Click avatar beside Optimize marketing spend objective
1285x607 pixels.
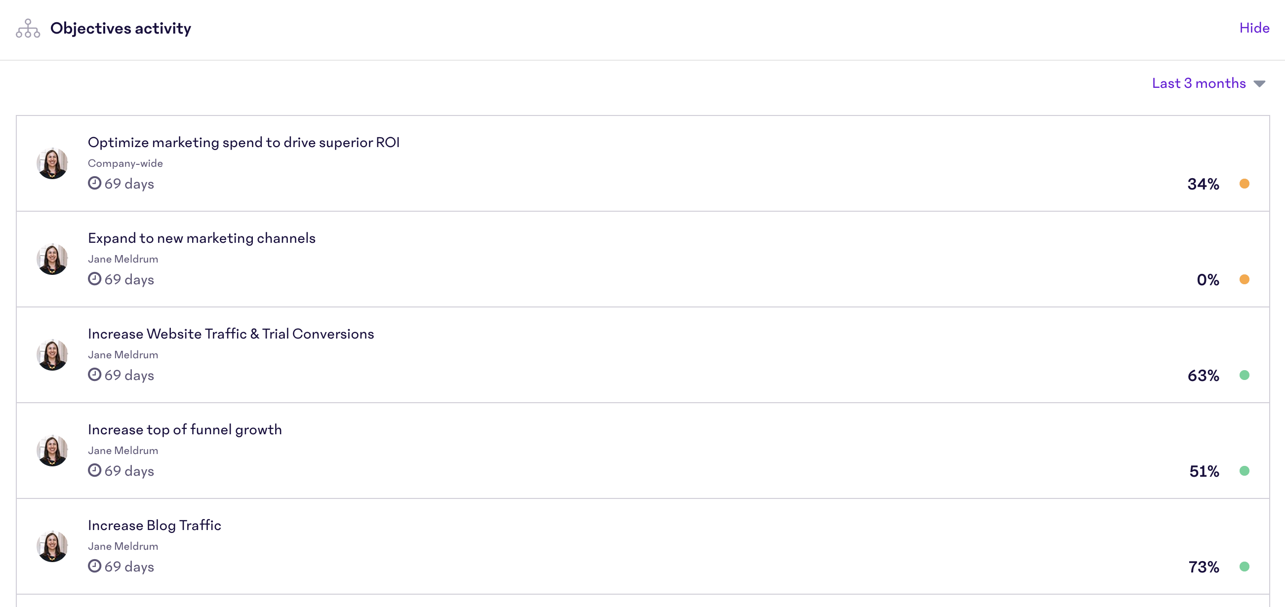[x=52, y=163]
